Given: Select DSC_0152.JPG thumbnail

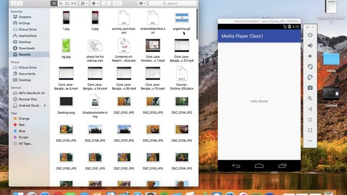Looking at the screenshot, I should (124, 101).
